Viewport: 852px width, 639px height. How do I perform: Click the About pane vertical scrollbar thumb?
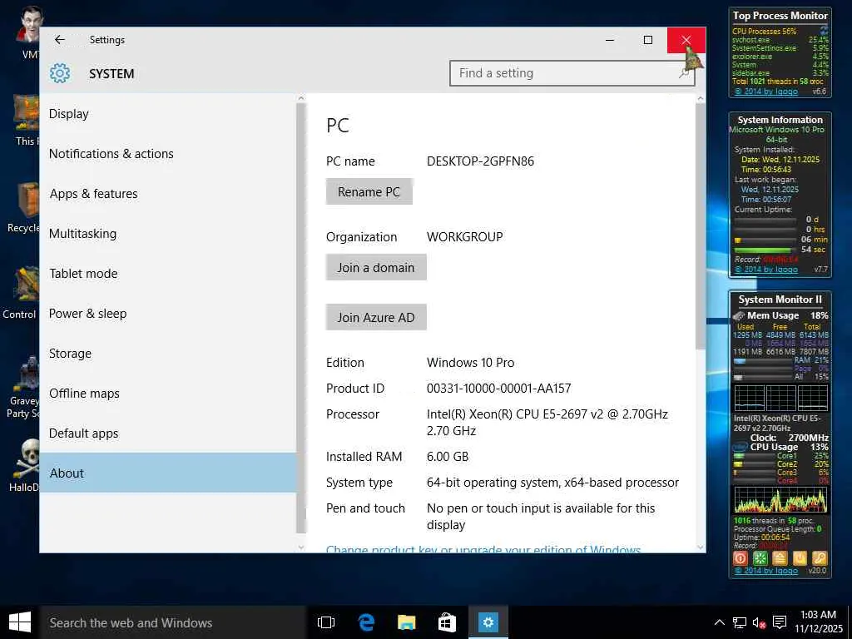[701, 226]
